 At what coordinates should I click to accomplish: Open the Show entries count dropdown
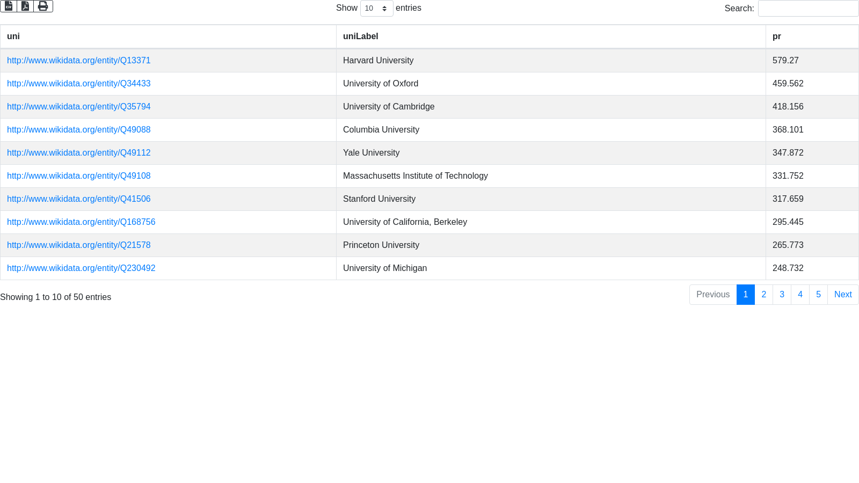[376, 9]
